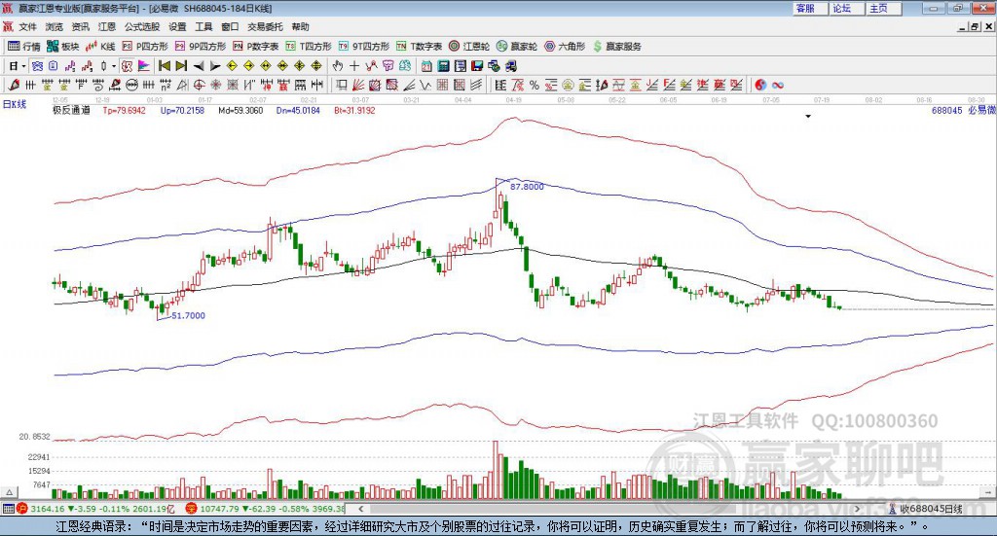Viewport: 997px width, 536px height.
Task: Open the 江恩 menu
Action: (107, 26)
